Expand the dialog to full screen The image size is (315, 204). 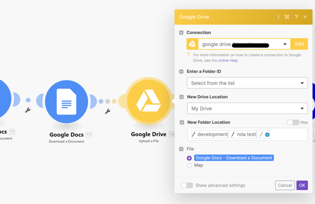click(x=287, y=17)
